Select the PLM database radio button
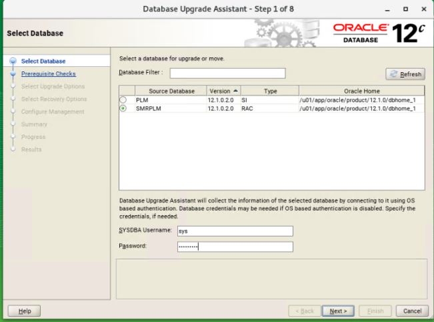This screenshot has height=322, width=434. pyautogui.click(x=123, y=100)
